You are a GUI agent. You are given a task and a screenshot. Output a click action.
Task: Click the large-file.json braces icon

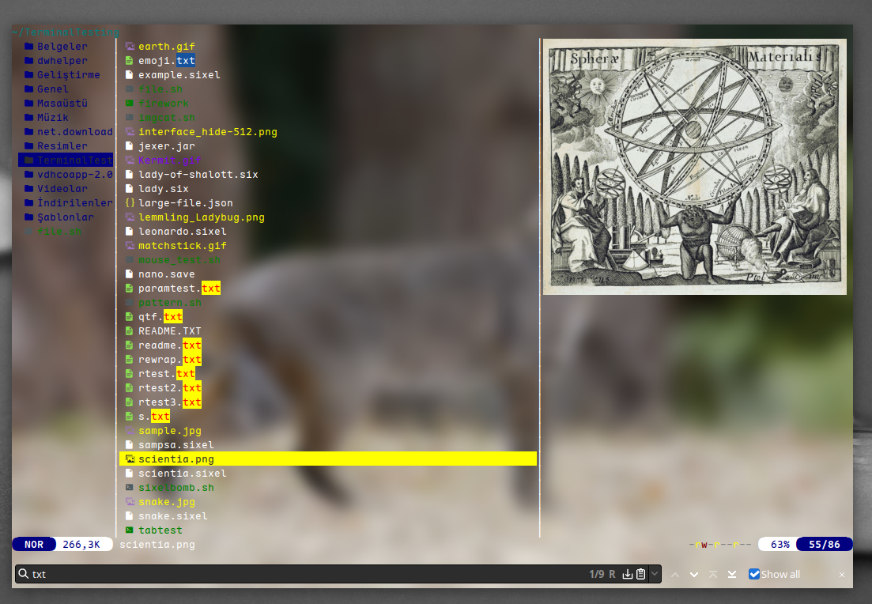[130, 203]
